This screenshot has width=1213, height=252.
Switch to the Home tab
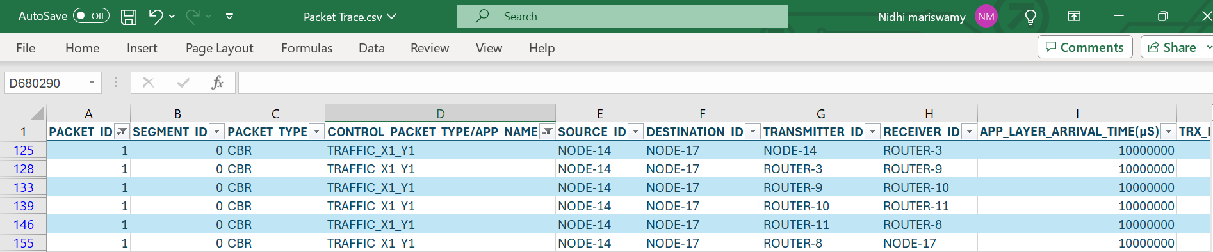point(82,48)
